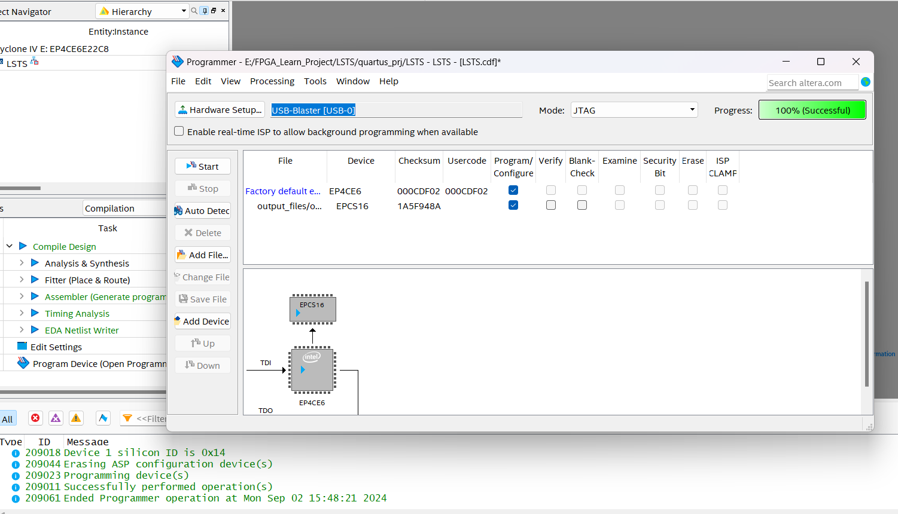This screenshot has height=514, width=898.
Task: Expand EDA Netlist Writer task node
Action: pyautogui.click(x=22, y=329)
